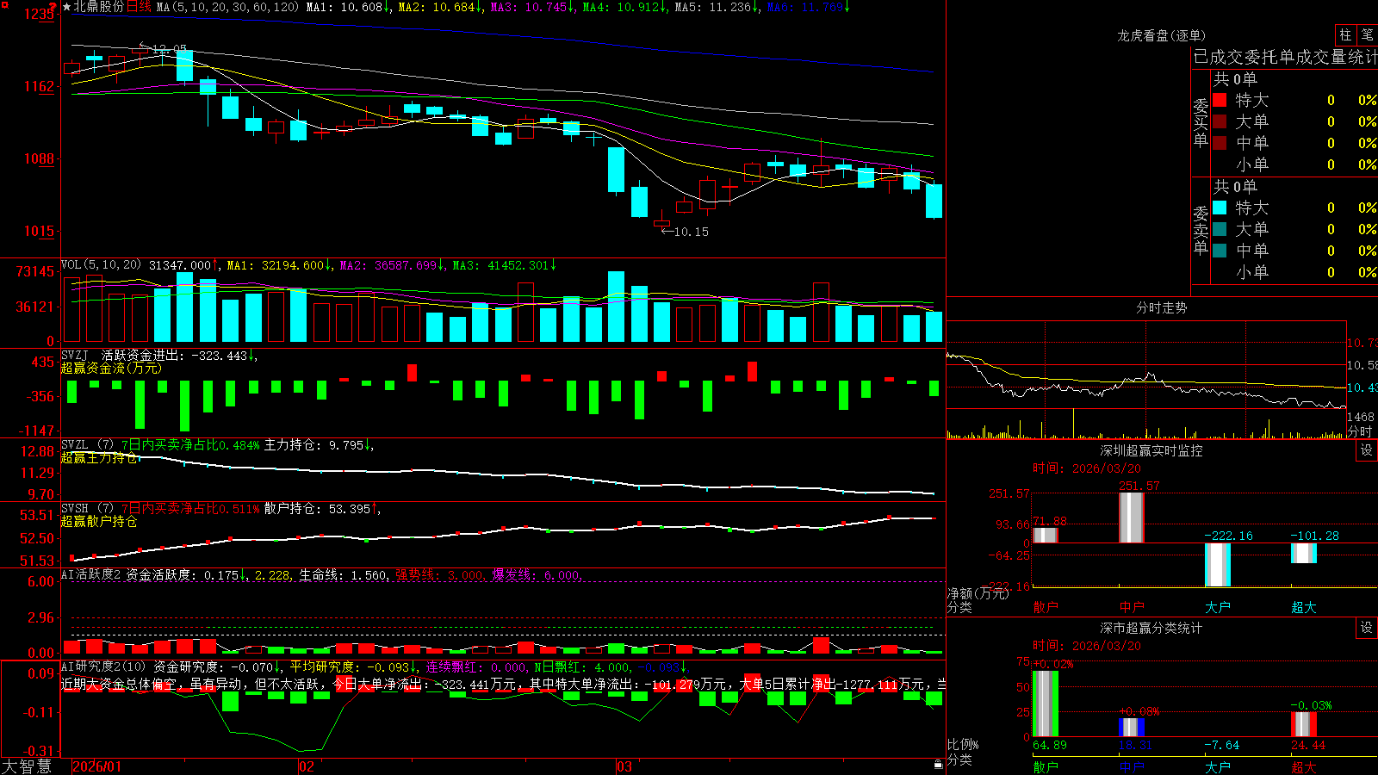Select MA4: 10.912 indicator value
Screen dimensions: 1378x775
[625, 7]
